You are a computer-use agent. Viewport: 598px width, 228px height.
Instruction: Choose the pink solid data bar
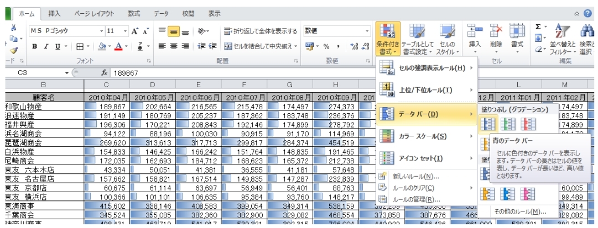click(527, 194)
